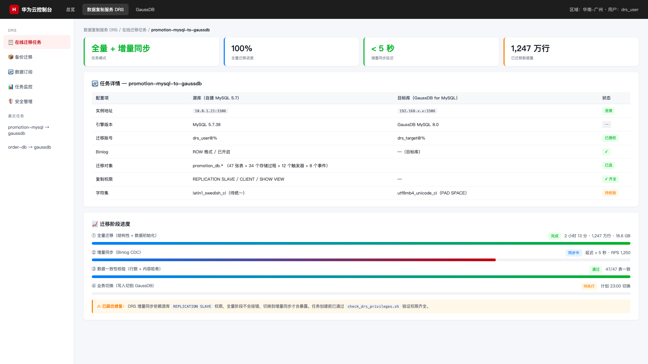Click the 全量 + 增量同步 task mode card

[152, 52]
